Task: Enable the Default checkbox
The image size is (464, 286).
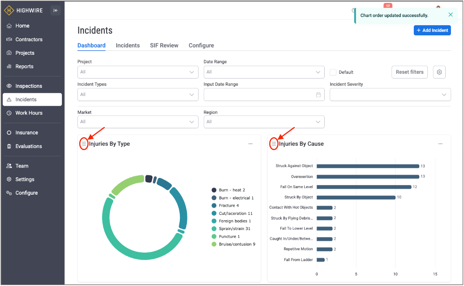Action: click(x=333, y=72)
